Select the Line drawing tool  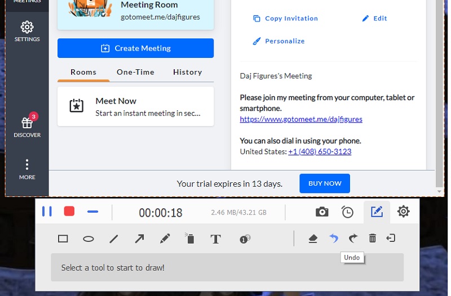tap(114, 239)
